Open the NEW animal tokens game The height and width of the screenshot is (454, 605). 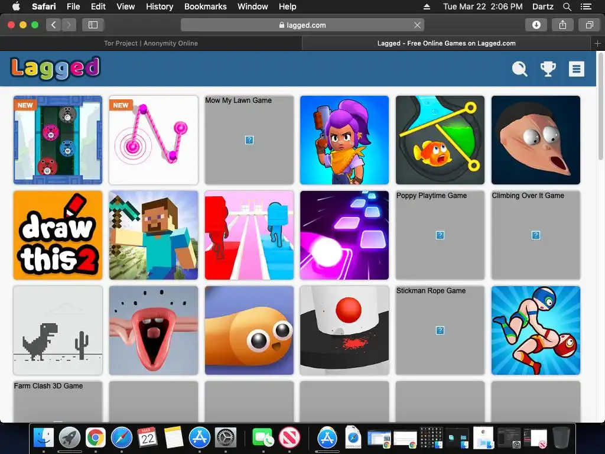coord(58,140)
